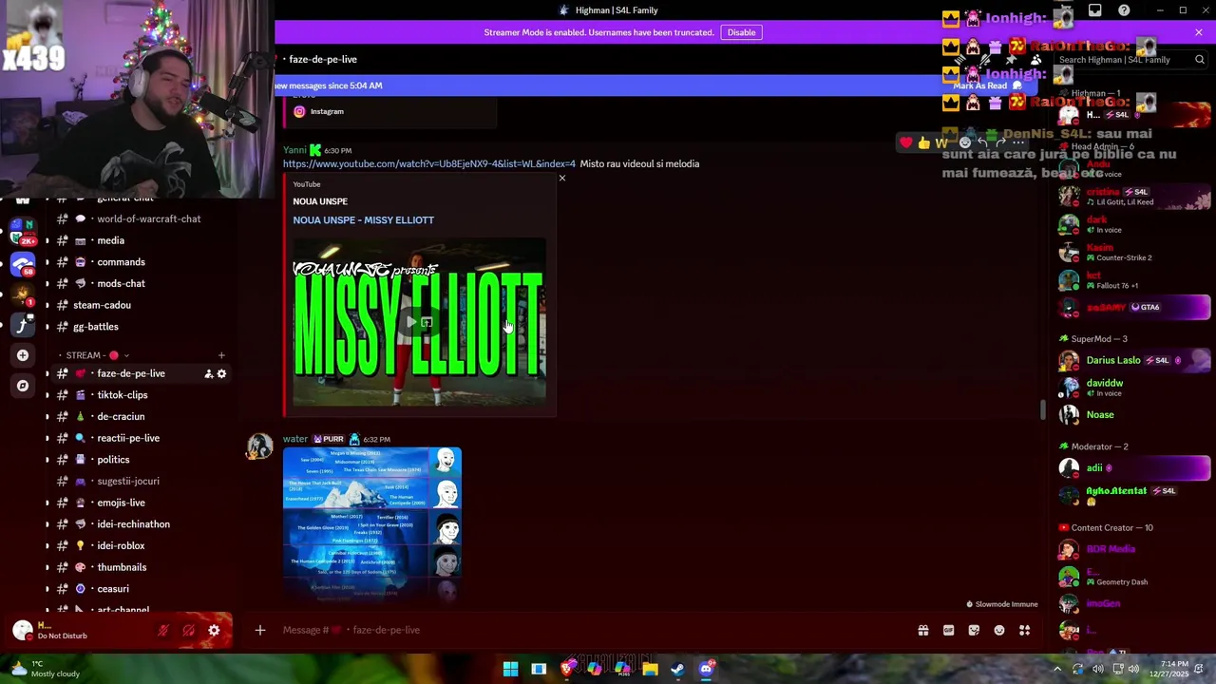Open Steam from the taskbar
Viewport: 1216px width, 684px height.
click(x=677, y=669)
